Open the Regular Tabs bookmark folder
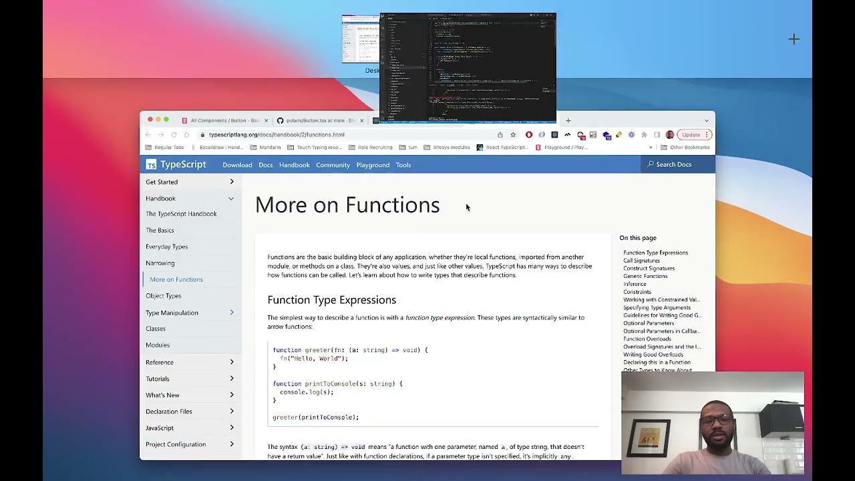The width and height of the screenshot is (855, 481). pyautogui.click(x=164, y=148)
